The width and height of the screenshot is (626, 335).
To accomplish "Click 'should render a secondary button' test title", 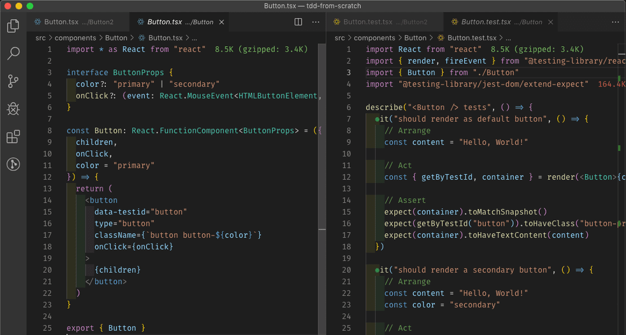I will pyautogui.click(x=473, y=270).
